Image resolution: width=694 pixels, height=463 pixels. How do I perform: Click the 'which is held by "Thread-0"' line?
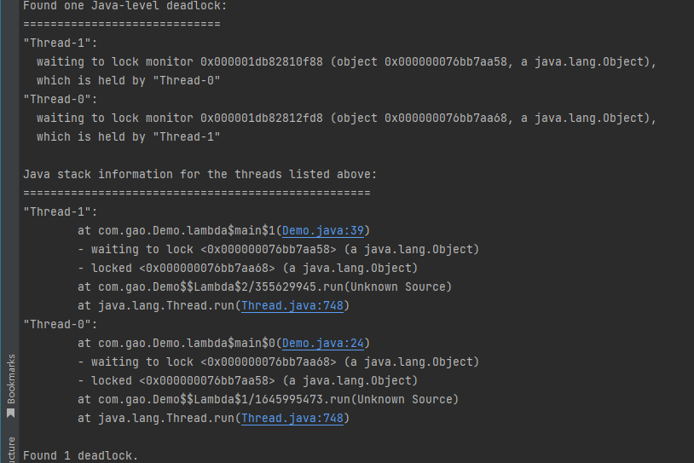(x=129, y=80)
